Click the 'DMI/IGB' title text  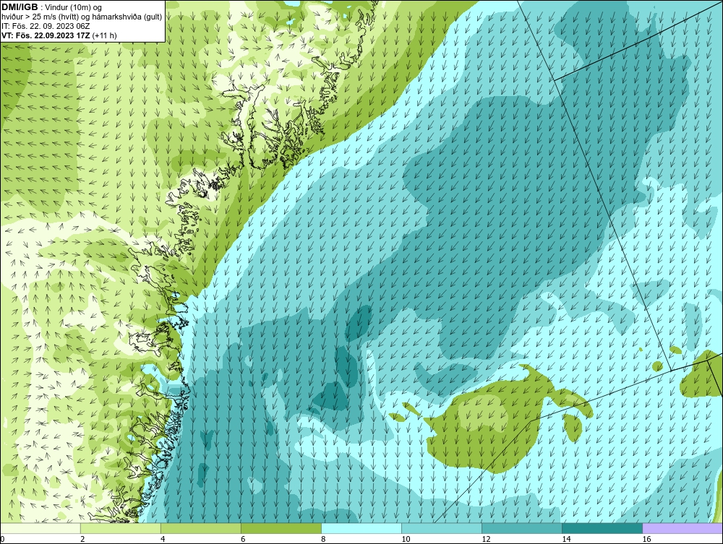pyautogui.click(x=20, y=7)
